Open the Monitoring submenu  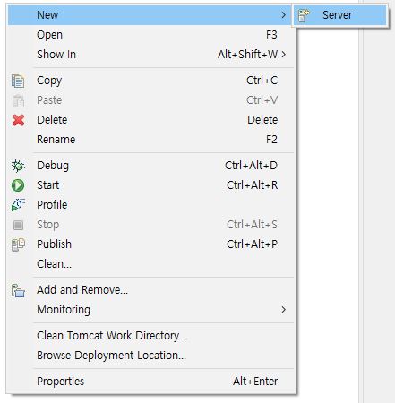click(152, 310)
